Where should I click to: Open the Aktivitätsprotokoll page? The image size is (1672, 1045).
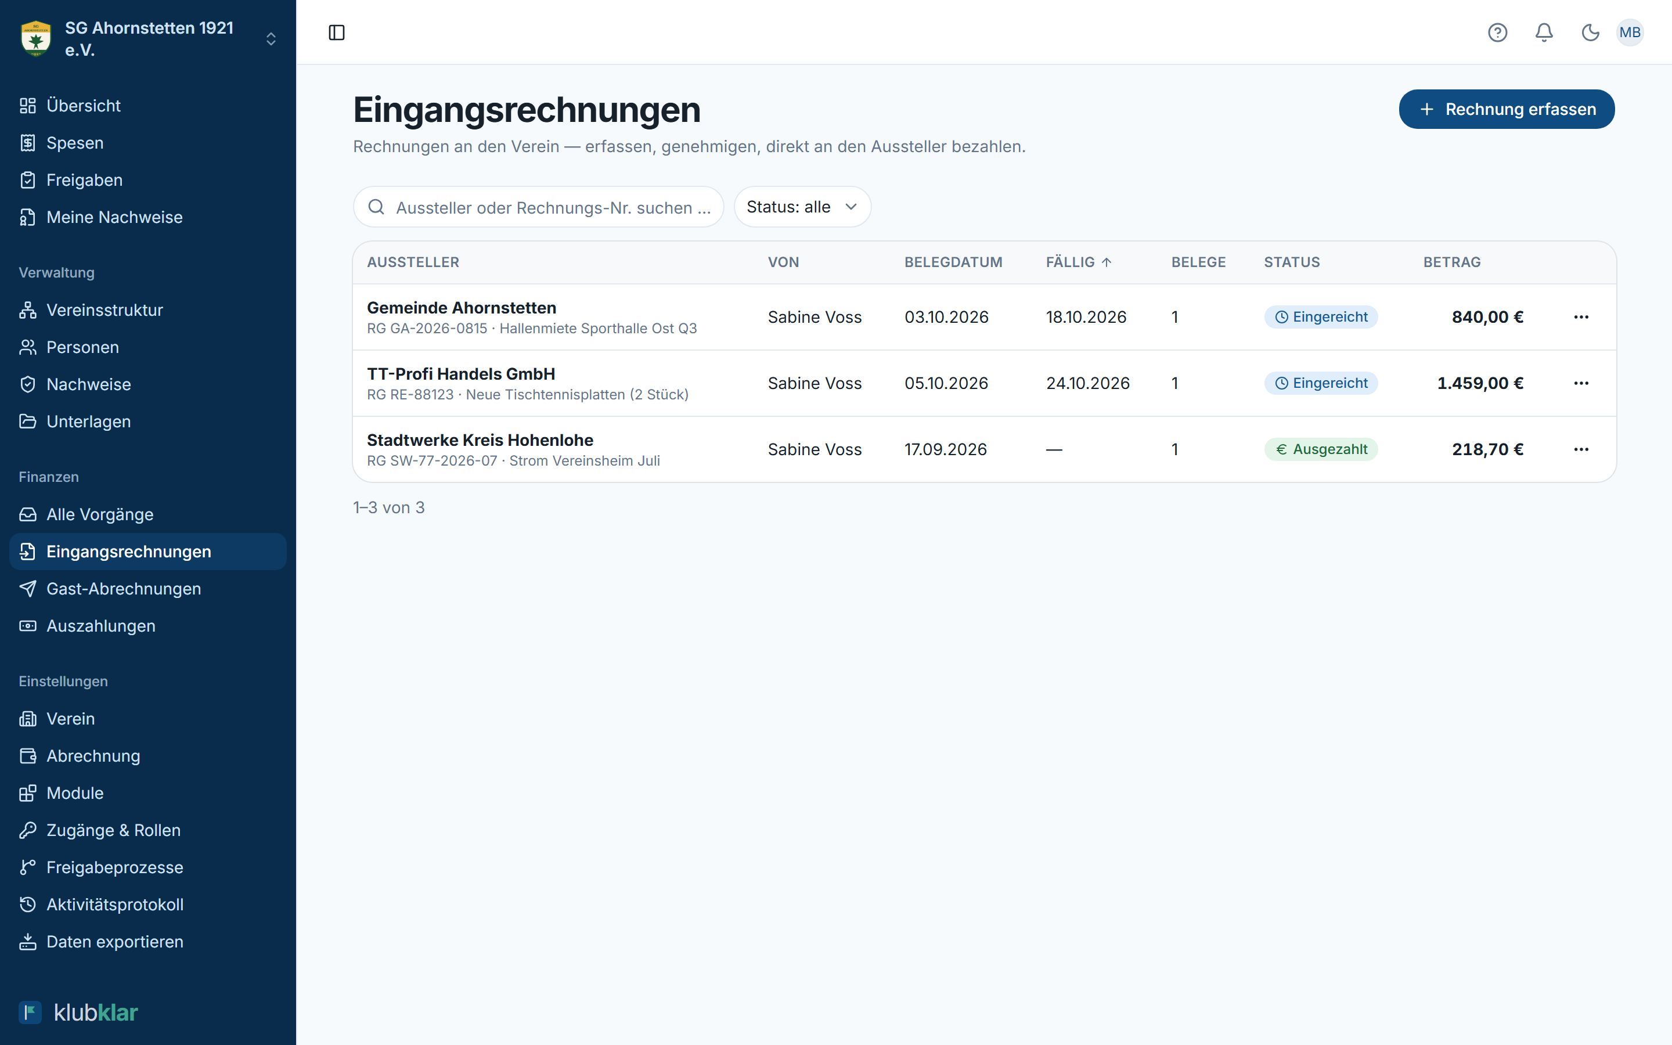coord(148,905)
